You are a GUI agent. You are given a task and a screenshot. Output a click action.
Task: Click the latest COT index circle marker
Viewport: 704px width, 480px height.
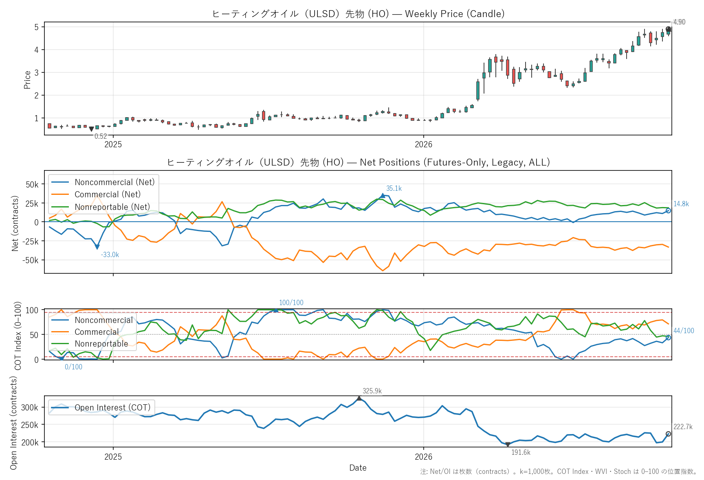pos(668,338)
